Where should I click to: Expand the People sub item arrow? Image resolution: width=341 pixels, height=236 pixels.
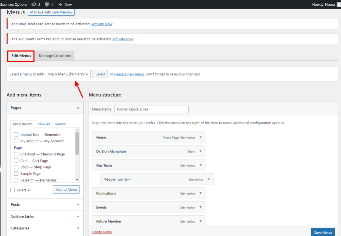209,179
